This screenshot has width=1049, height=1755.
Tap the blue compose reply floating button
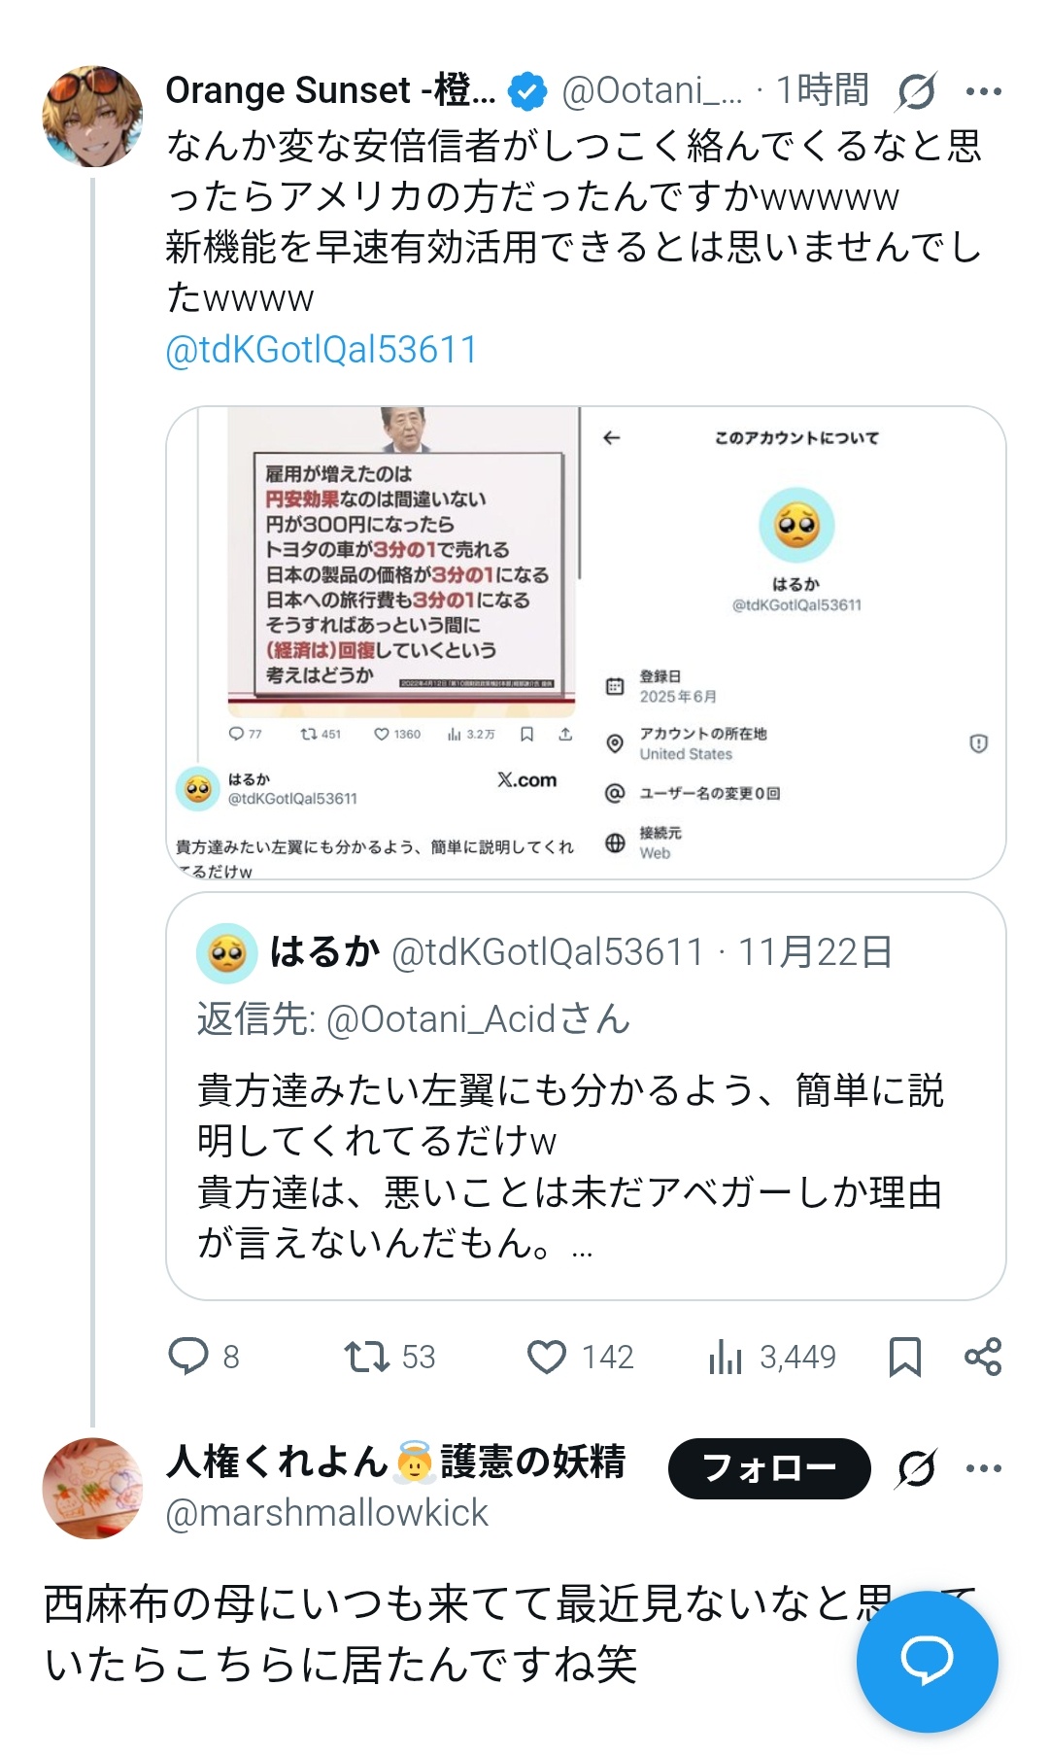[x=928, y=1662]
